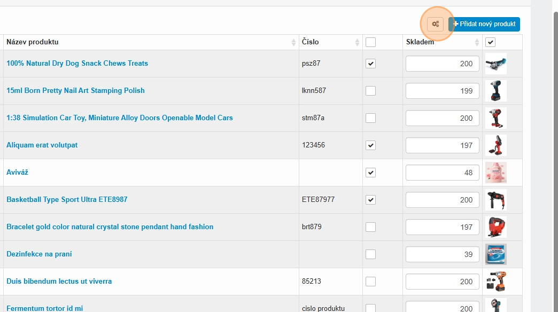Image resolution: width=558 pixels, height=312 pixels.
Task: Sort by Název produktu column arrows
Action: 293,42
